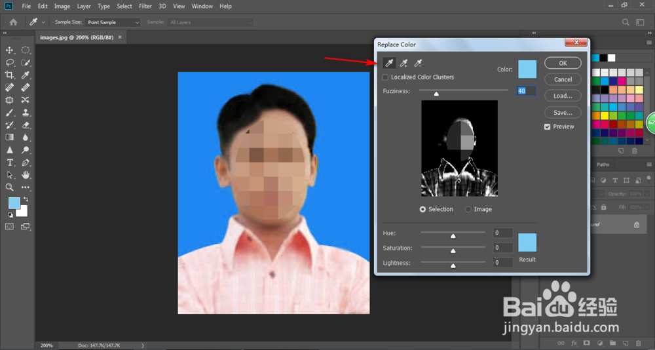Screen dimensions: 655x350
Task: Select the Brush tool
Action: coord(9,113)
